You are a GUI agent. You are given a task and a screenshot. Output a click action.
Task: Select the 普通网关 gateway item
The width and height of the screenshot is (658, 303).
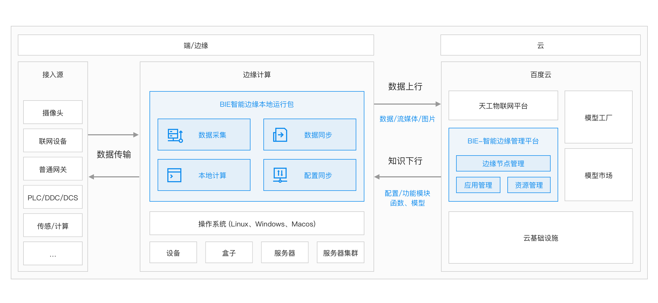(x=53, y=168)
